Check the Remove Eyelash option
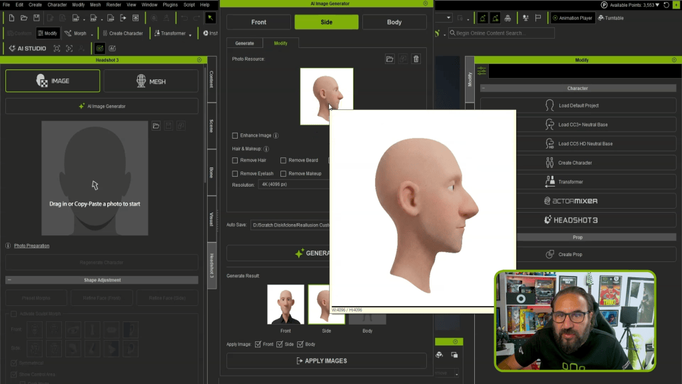 (235, 173)
